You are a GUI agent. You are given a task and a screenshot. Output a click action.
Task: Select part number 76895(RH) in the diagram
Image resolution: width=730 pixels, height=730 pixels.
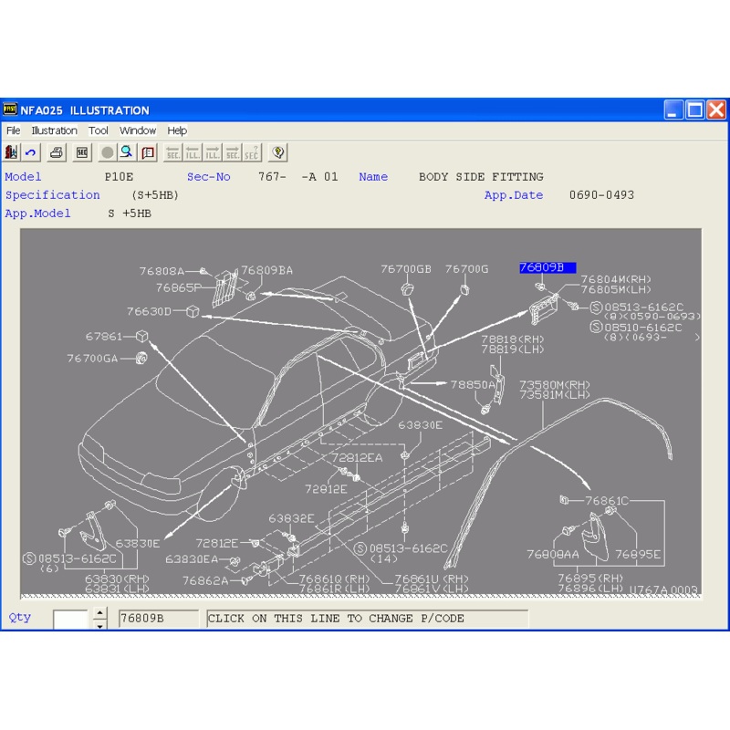click(x=590, y=579)
